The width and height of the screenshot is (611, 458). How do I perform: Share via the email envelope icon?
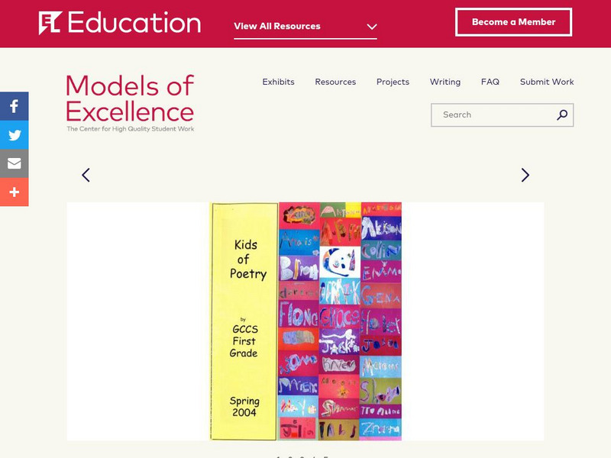[14, 164]
